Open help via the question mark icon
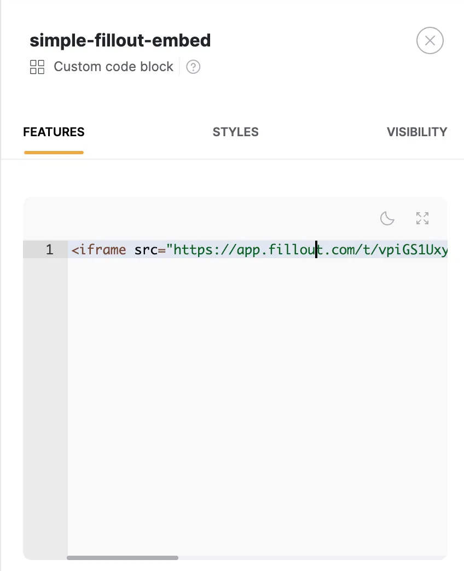The image size is (464, 571). click(x=193, y=67)
